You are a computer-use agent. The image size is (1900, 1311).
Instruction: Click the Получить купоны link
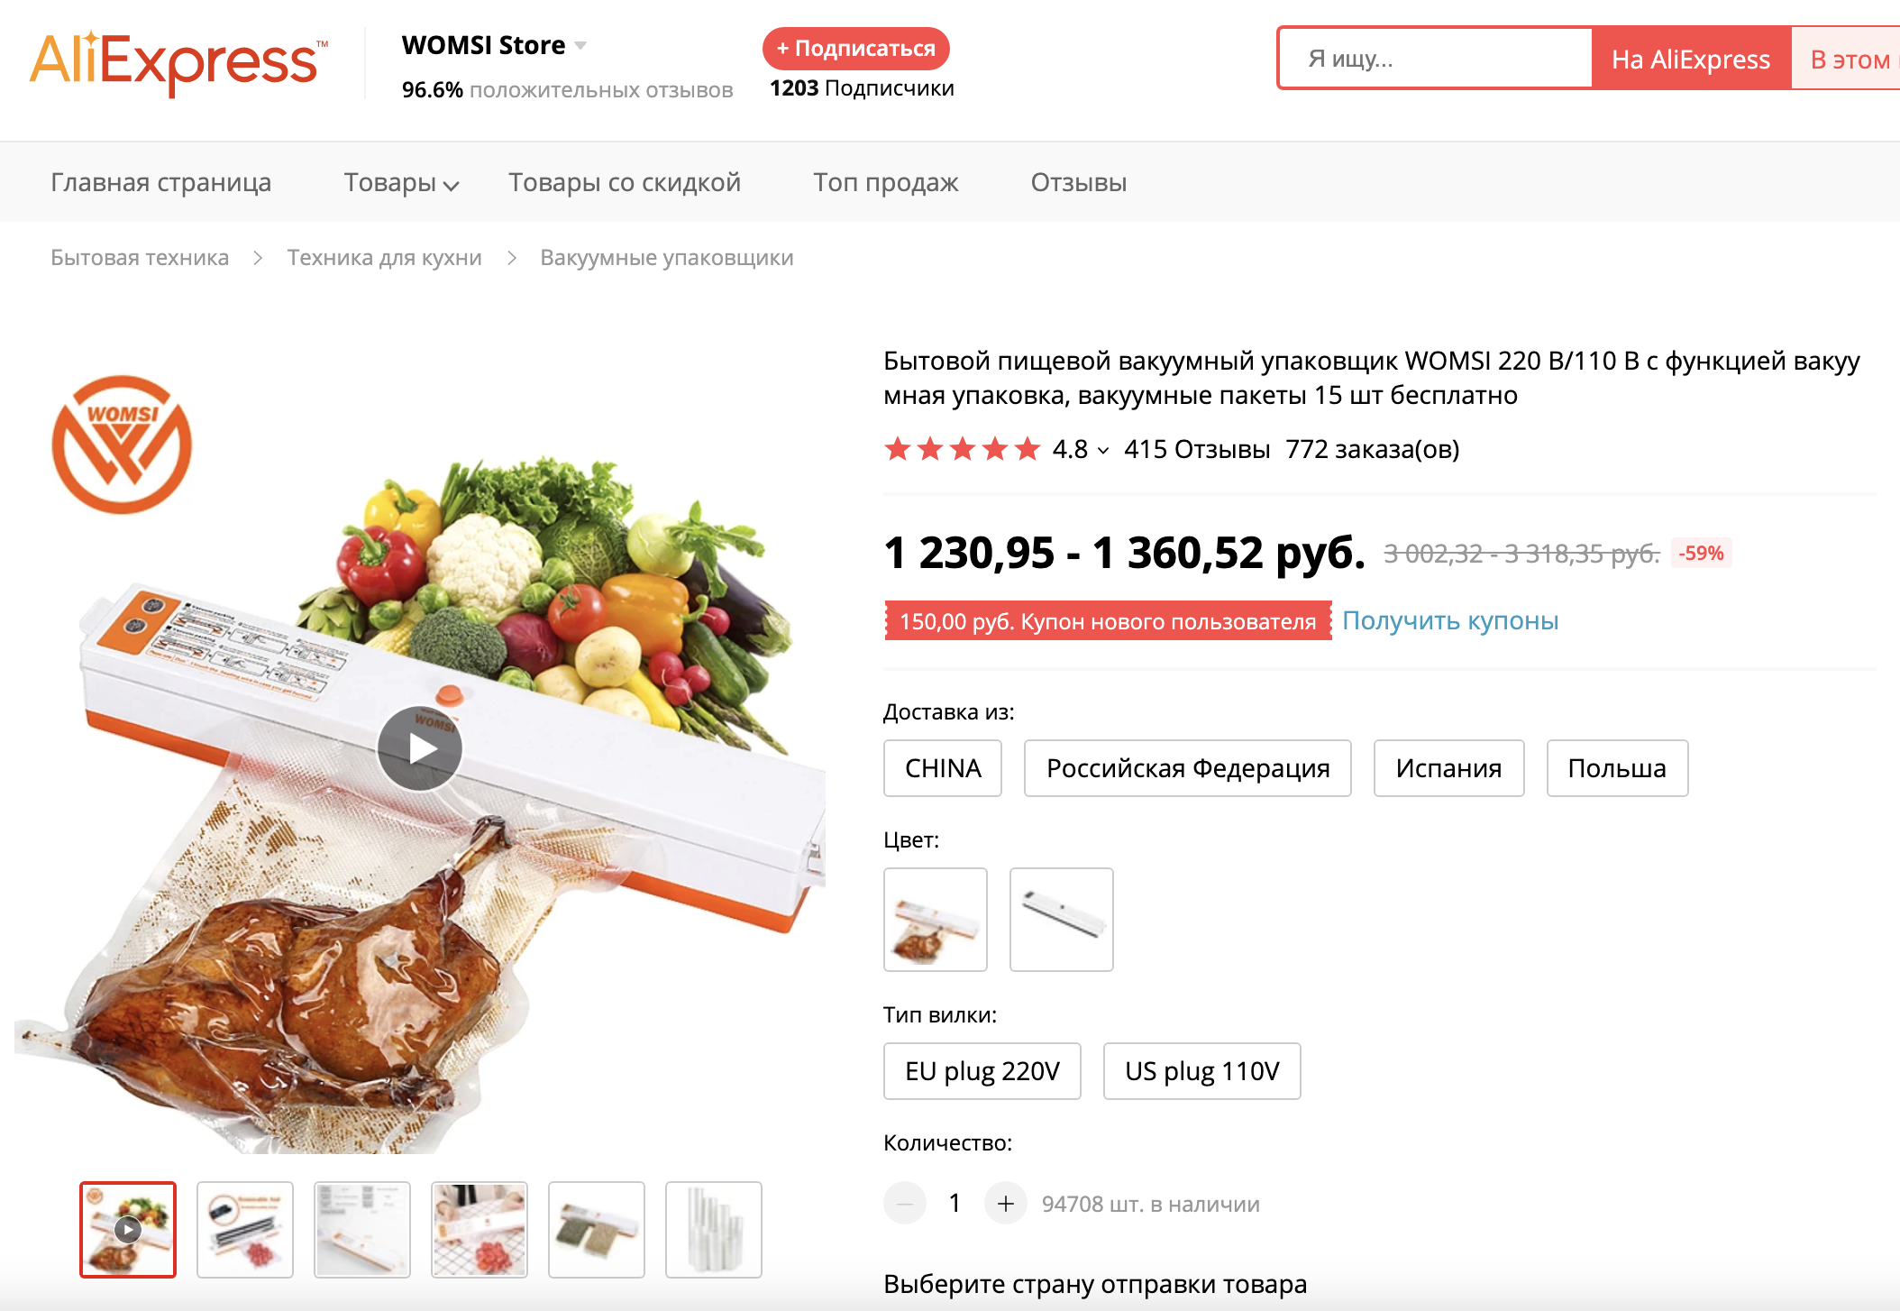tap(1449, 620)
